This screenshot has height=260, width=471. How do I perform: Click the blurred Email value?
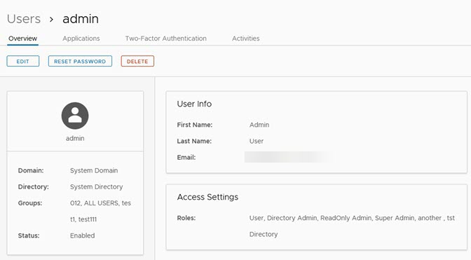pyautogui.click(x=289, y=157)
